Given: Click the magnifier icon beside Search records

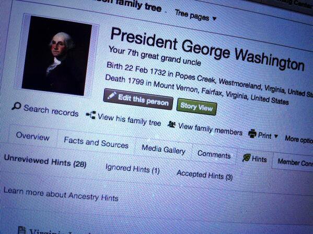Looking at the screenshot, I should 16,106.
